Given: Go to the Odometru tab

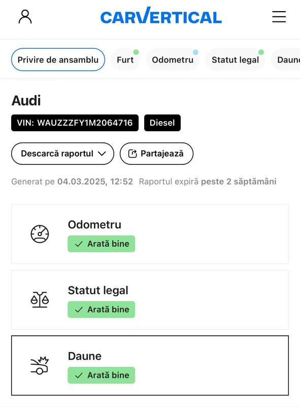Looking at the screenshot, I should pos(173,60).
